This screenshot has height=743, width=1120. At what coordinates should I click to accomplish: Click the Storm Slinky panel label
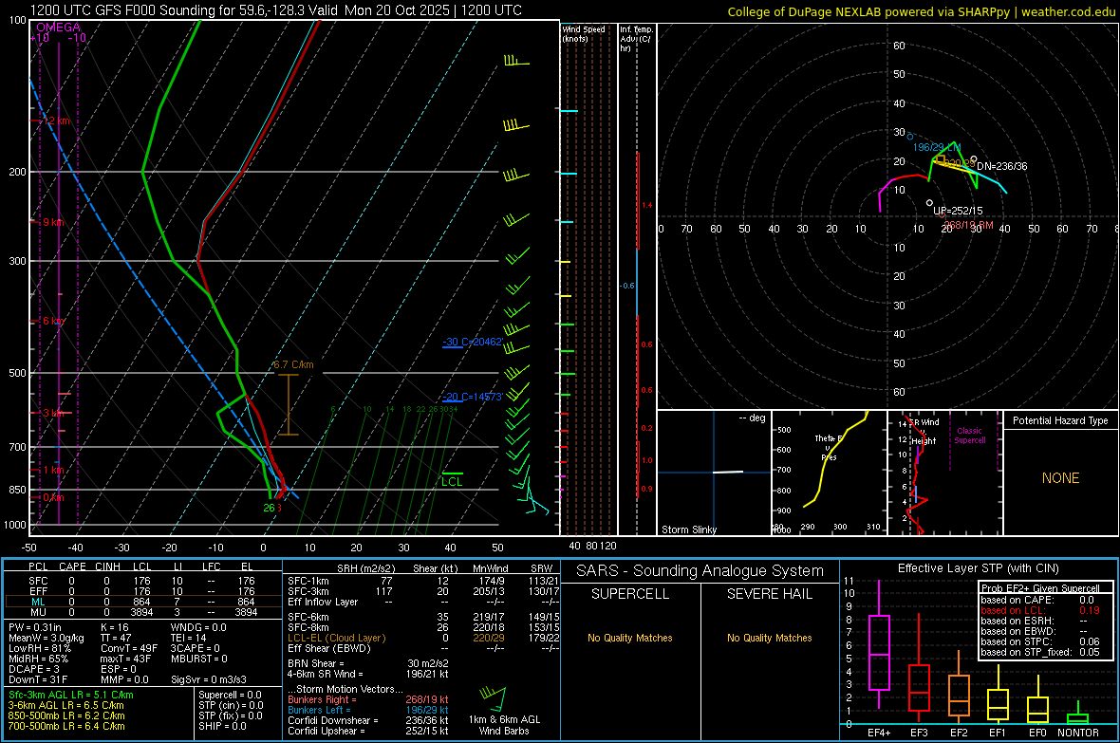pyautogui.click(x=689, y=529)
